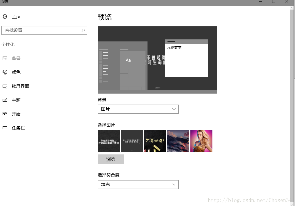Image resolution: width=295 pixels, height=206 pixels.
Task: Click inside the 查找设置 search field
Action: [43, 30]
